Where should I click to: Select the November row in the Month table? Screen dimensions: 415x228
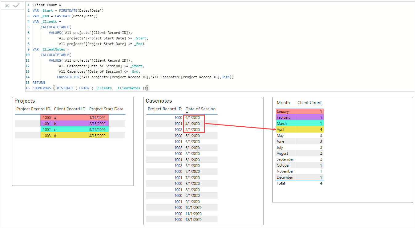[299, 171]
